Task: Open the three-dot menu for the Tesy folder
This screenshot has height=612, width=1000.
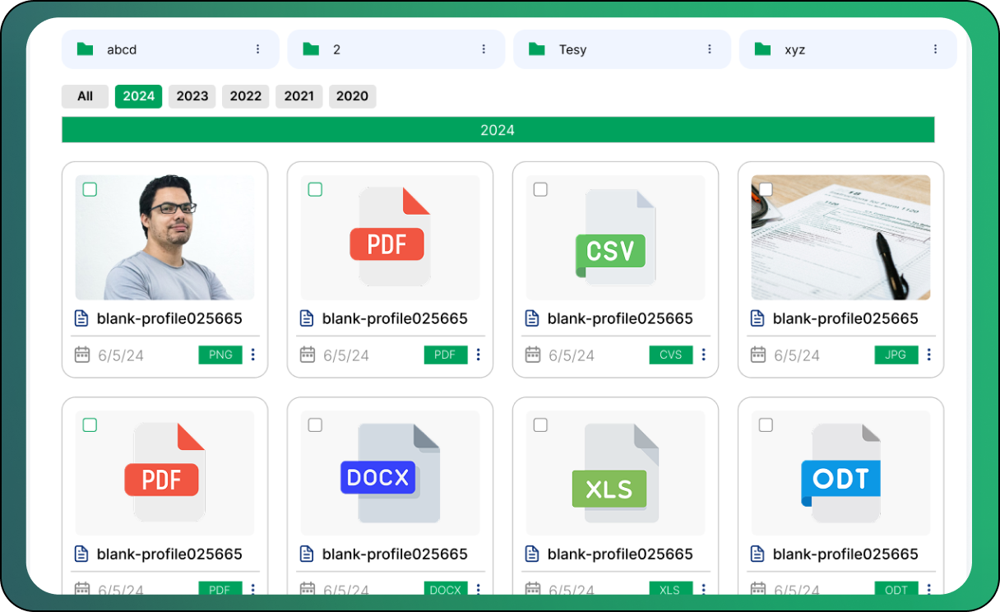Action: tap(710, 49)
